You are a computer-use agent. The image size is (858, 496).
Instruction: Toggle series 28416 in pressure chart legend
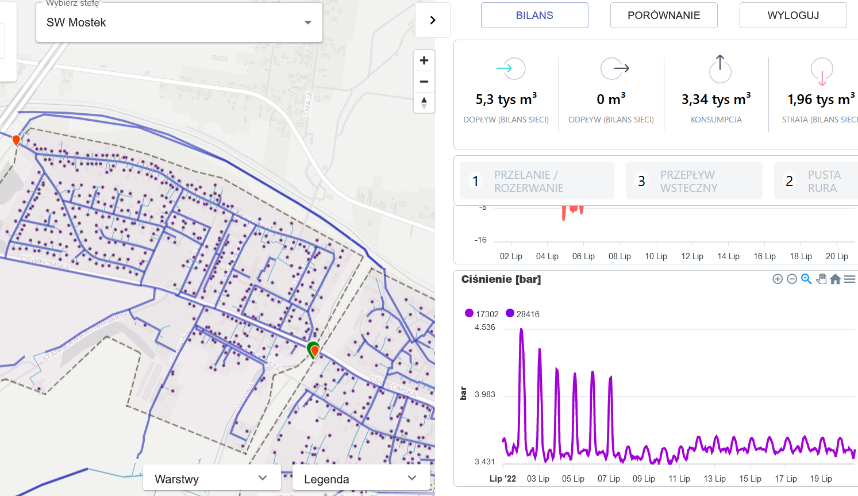(522, 314)
